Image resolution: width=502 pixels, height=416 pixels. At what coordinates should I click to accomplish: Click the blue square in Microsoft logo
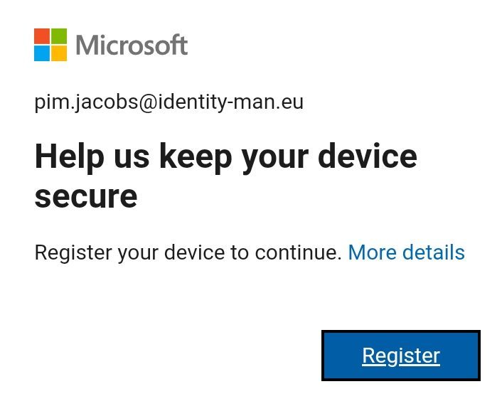[x=42, y=53]
